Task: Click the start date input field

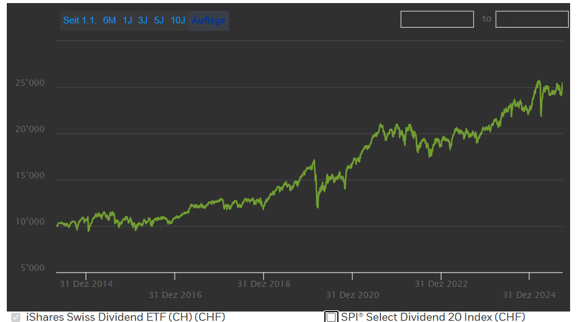Action: [437, 19]
